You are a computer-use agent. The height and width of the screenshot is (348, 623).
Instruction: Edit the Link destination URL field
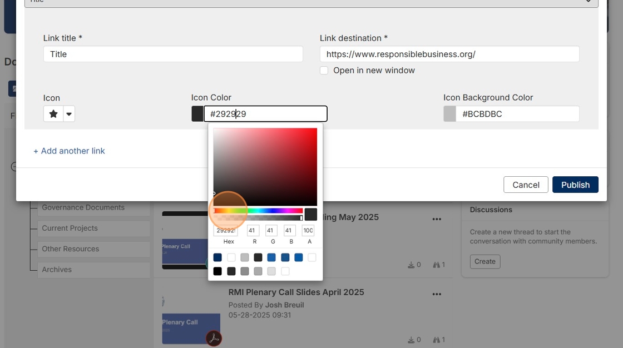[x=449, y=54]
